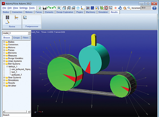Click the coordinate triad toolbar icon
This screenshot has height=117, width=159.
click(83, 8)
